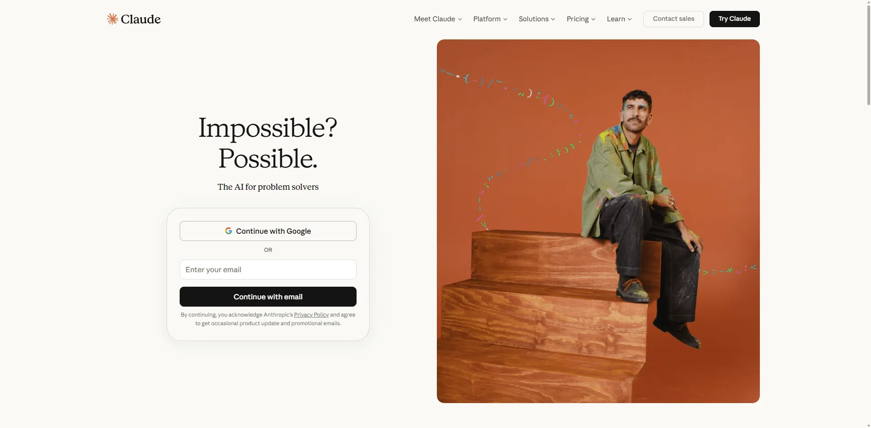Expand the Solutions dropdown
Image resolution: width=871 pixels, height=428 pixels.
pos(537,19)
